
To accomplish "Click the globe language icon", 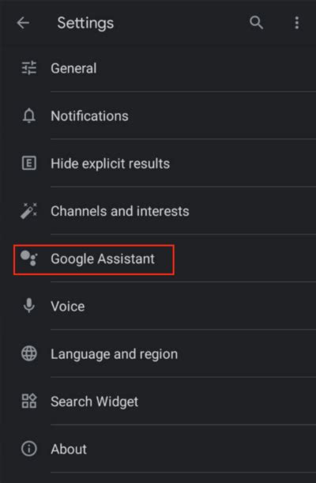I will [x=29, y=353].
